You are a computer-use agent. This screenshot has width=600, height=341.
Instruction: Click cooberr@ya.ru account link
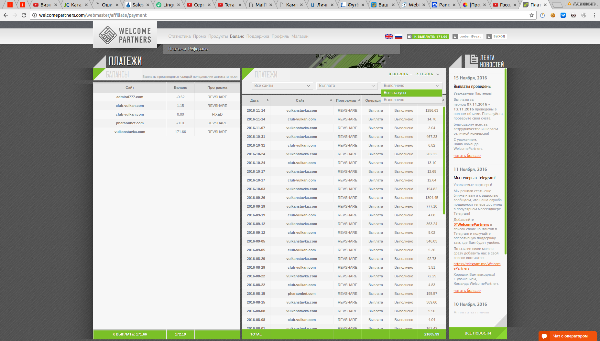(x=470, y=36)
